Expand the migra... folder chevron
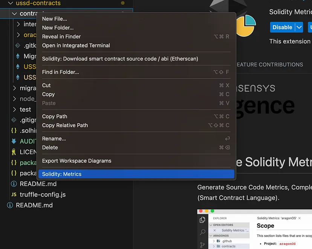 [14, 88]
